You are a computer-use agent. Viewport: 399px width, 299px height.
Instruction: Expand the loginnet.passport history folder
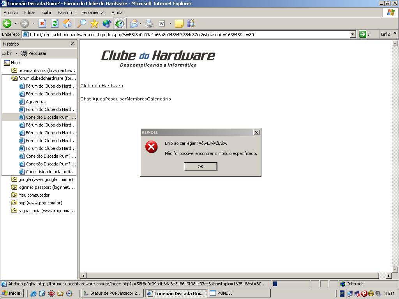(43, 187)
